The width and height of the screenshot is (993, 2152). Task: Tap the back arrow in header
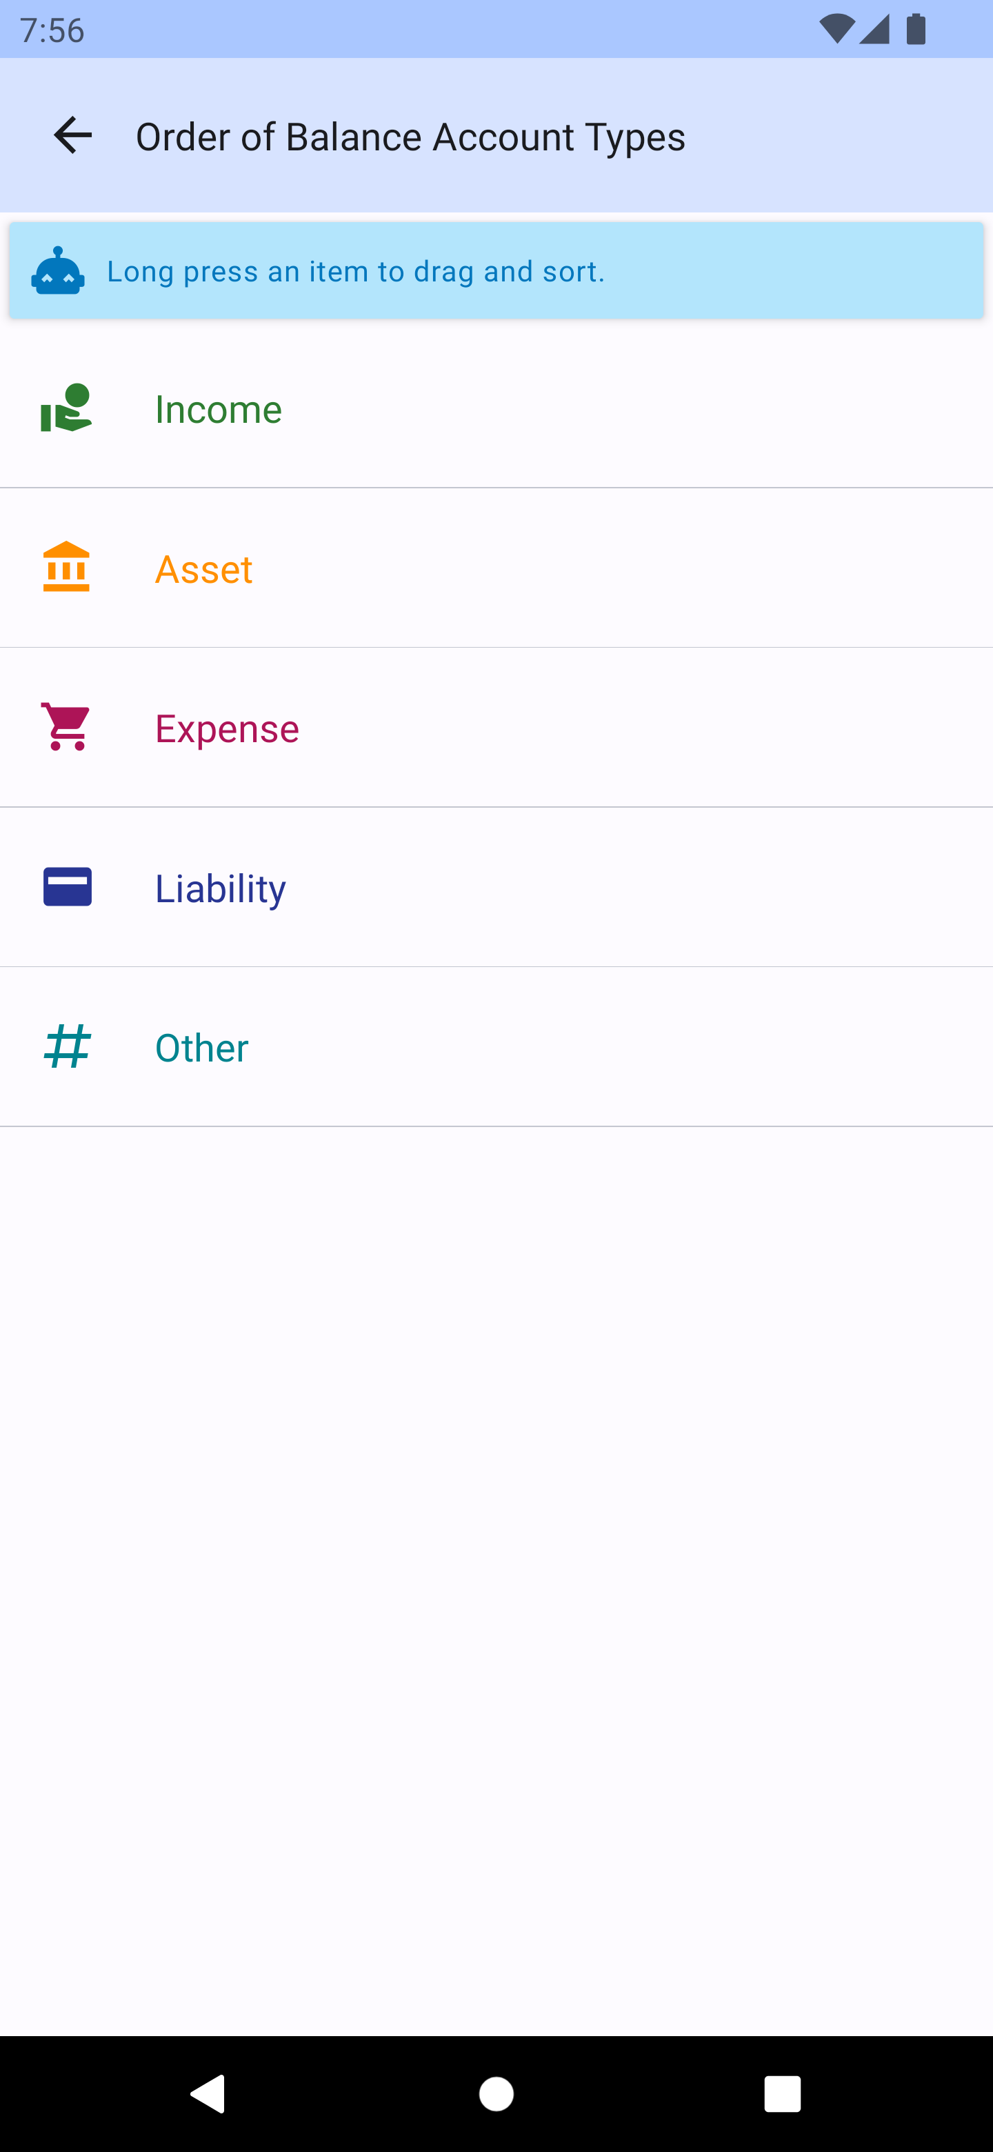[72, 135]
